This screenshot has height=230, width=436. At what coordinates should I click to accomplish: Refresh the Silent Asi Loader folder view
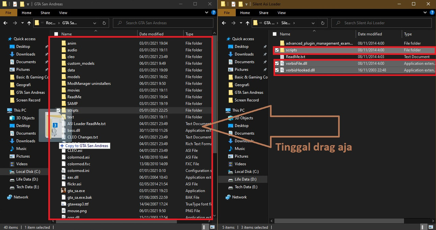323,23
